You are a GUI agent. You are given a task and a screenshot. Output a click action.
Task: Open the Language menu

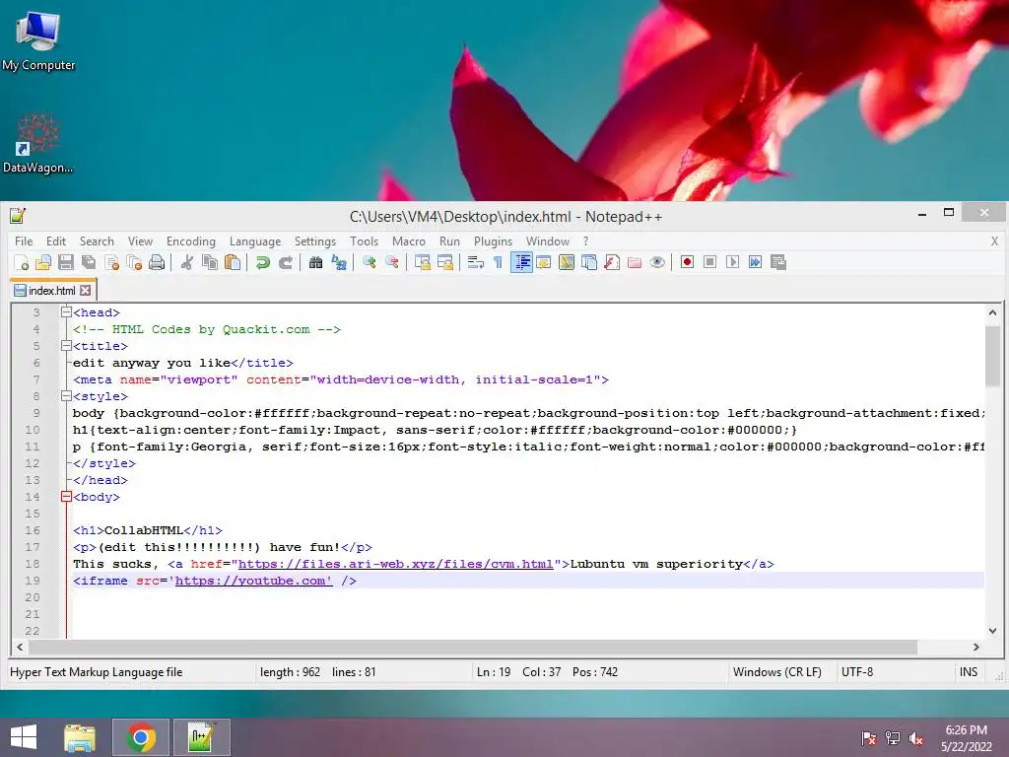click(x=255, y=241)
